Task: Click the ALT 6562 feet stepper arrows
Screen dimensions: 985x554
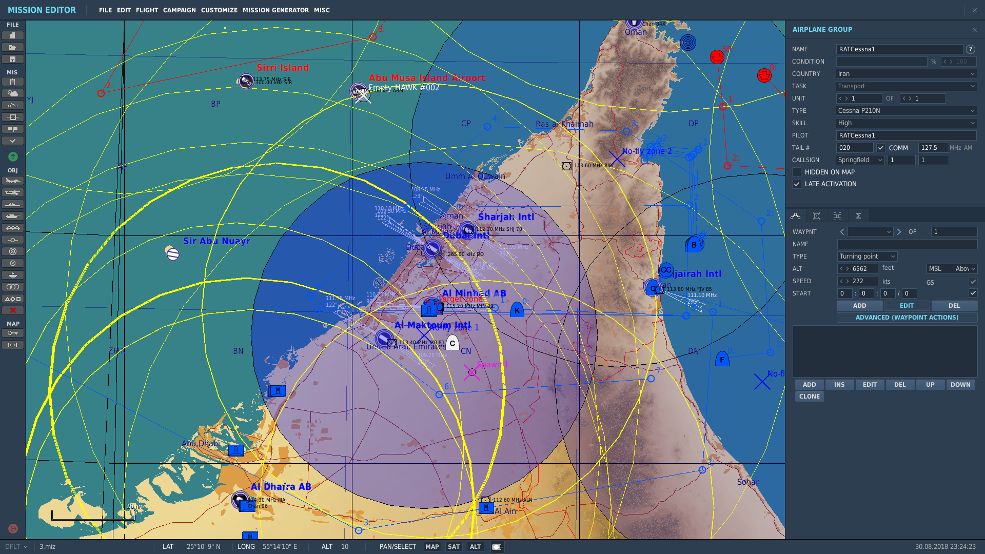Action: coord(844,269)
